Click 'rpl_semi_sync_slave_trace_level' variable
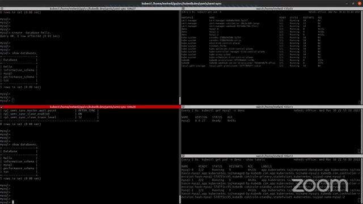363x204 pixels. [29, 117]
